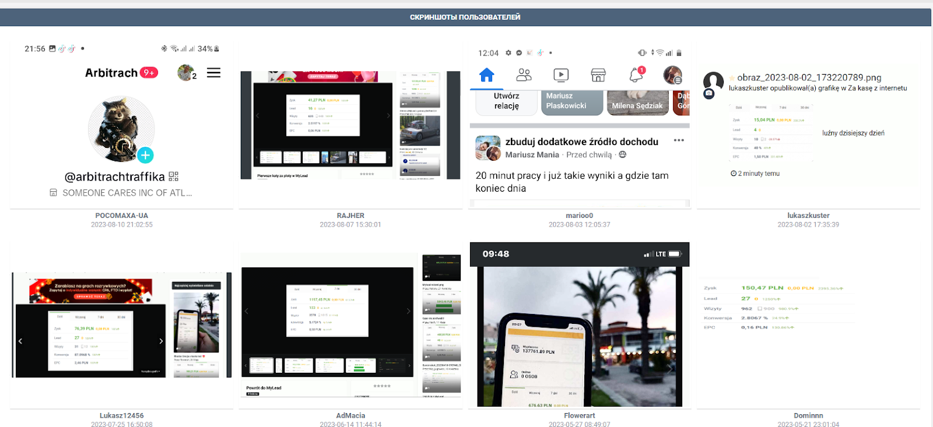Open the Milena Sędziak story
Image resolution: width=933 pixels, height=427 pixels.
[637, 102]
